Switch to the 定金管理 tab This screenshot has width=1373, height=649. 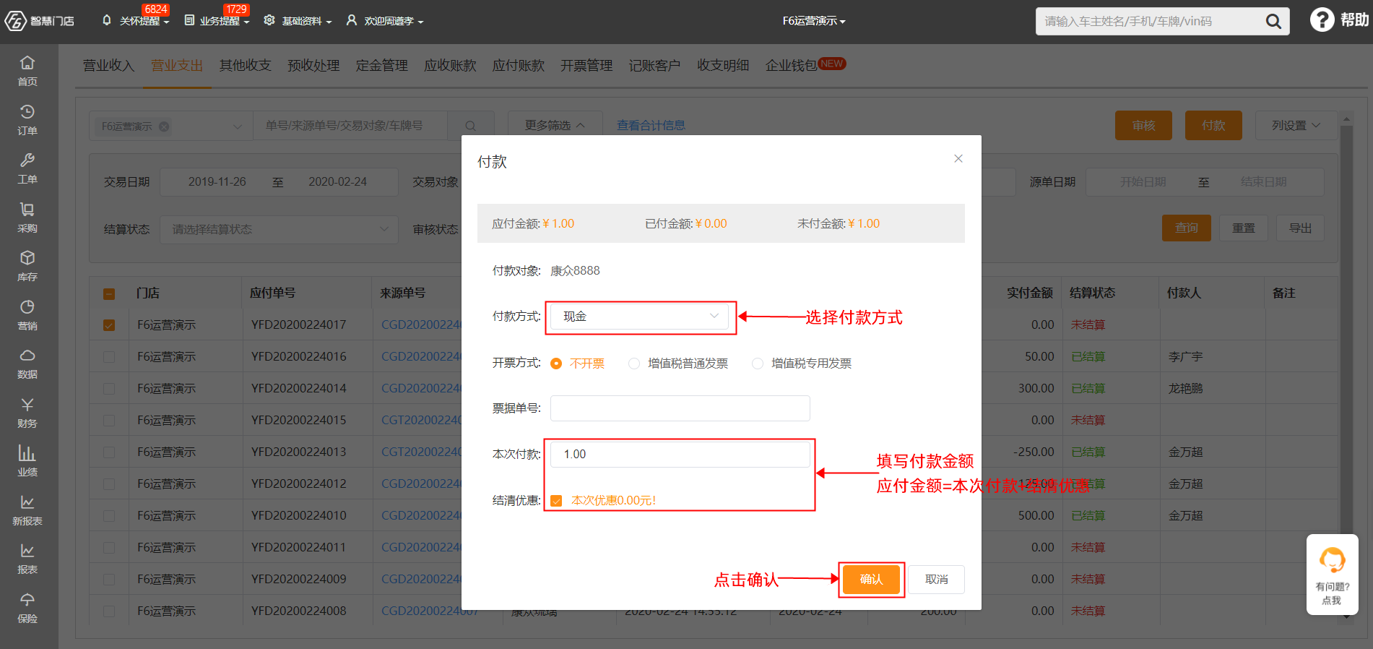click(382, 66)
